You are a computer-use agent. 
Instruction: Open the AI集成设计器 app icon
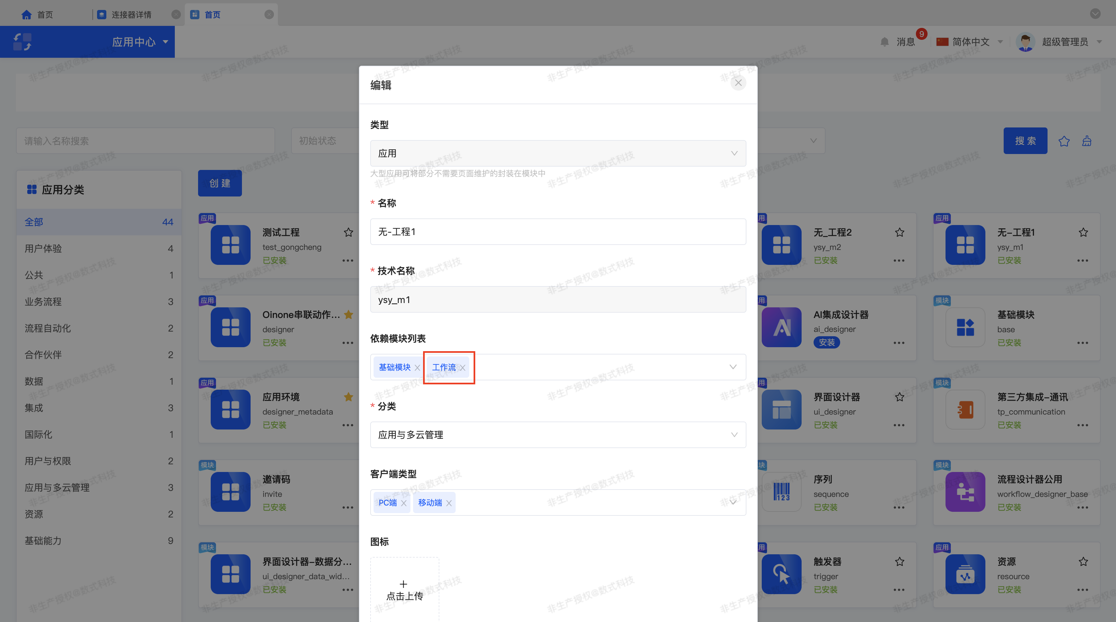point(782,328)
